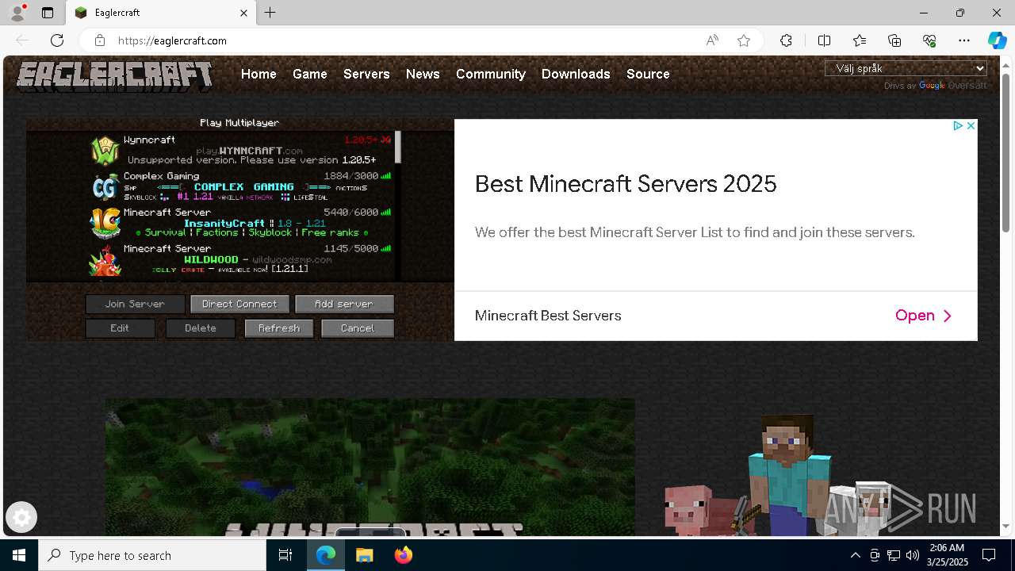Image resolution: width=1015 pixels, height=571 pixels.
Task: Click the Delete server button
Action: pyautogui.click(x=201, y=328)
